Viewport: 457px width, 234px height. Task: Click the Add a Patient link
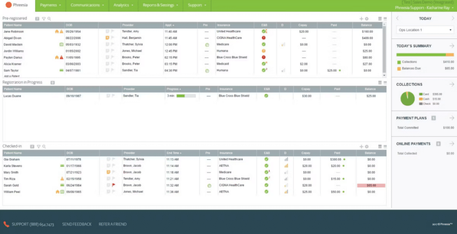12,76
